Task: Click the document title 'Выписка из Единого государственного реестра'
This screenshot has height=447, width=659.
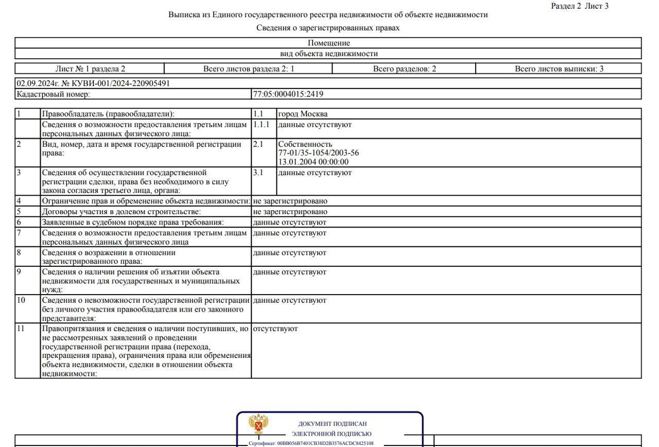Action: point(328,15)
